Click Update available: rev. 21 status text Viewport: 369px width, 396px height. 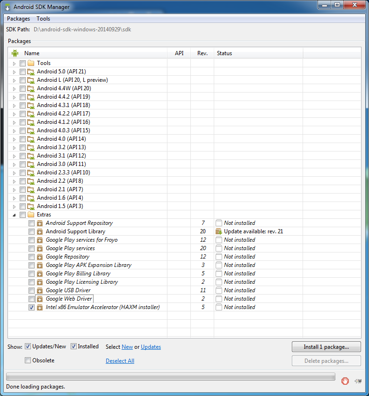(253, 231)
